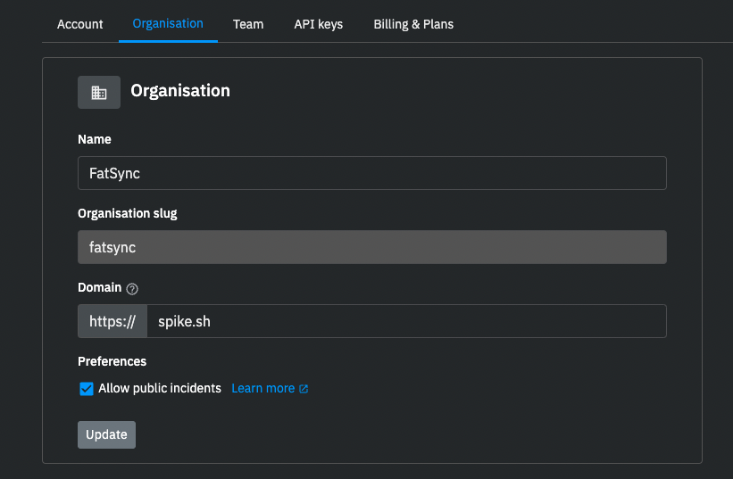This screenshot has width=733, height=479.
Task: Switch to the Account tab
Action: [80, 24]
